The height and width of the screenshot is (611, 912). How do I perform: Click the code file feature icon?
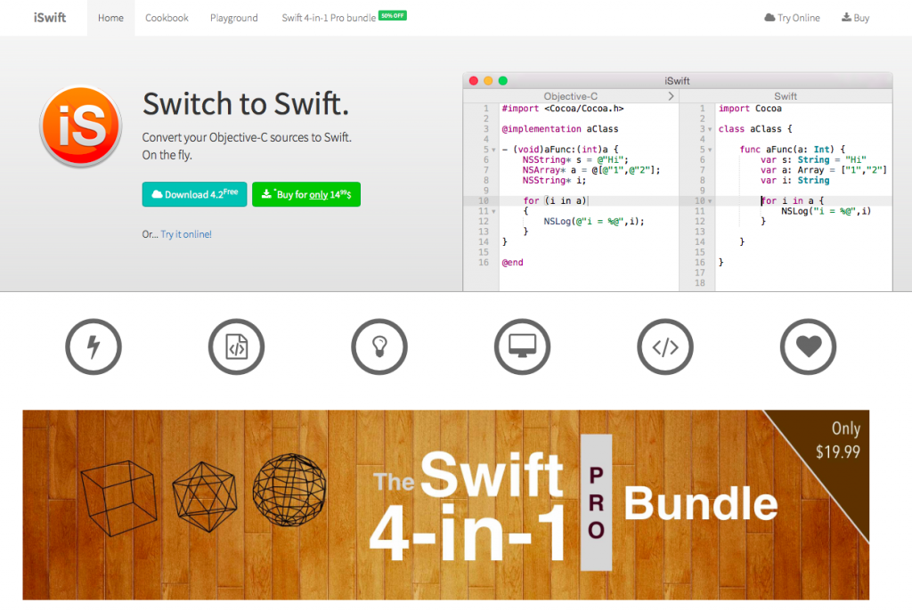coord(237,346)
